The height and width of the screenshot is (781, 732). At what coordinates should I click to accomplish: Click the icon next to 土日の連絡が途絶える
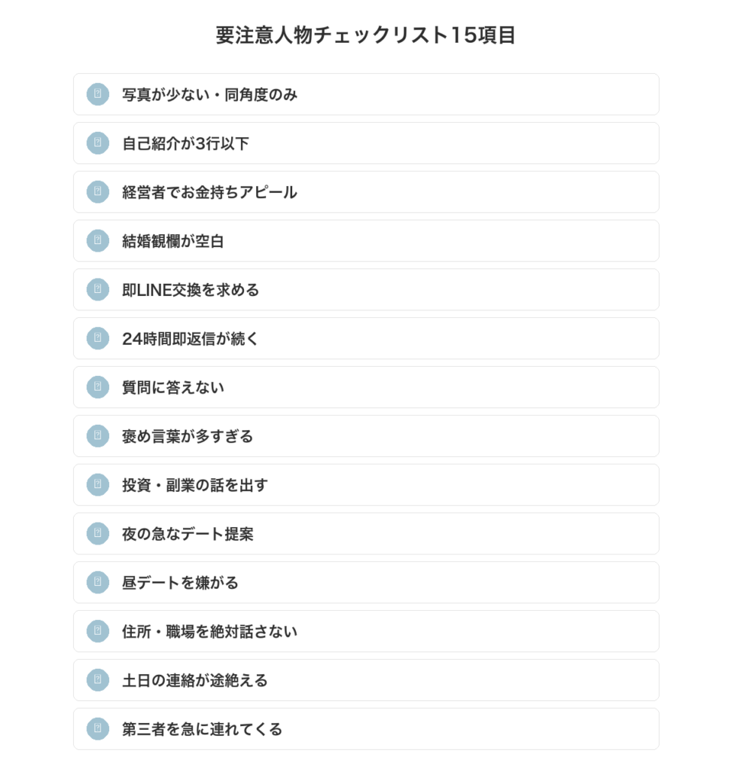(98, 680)
